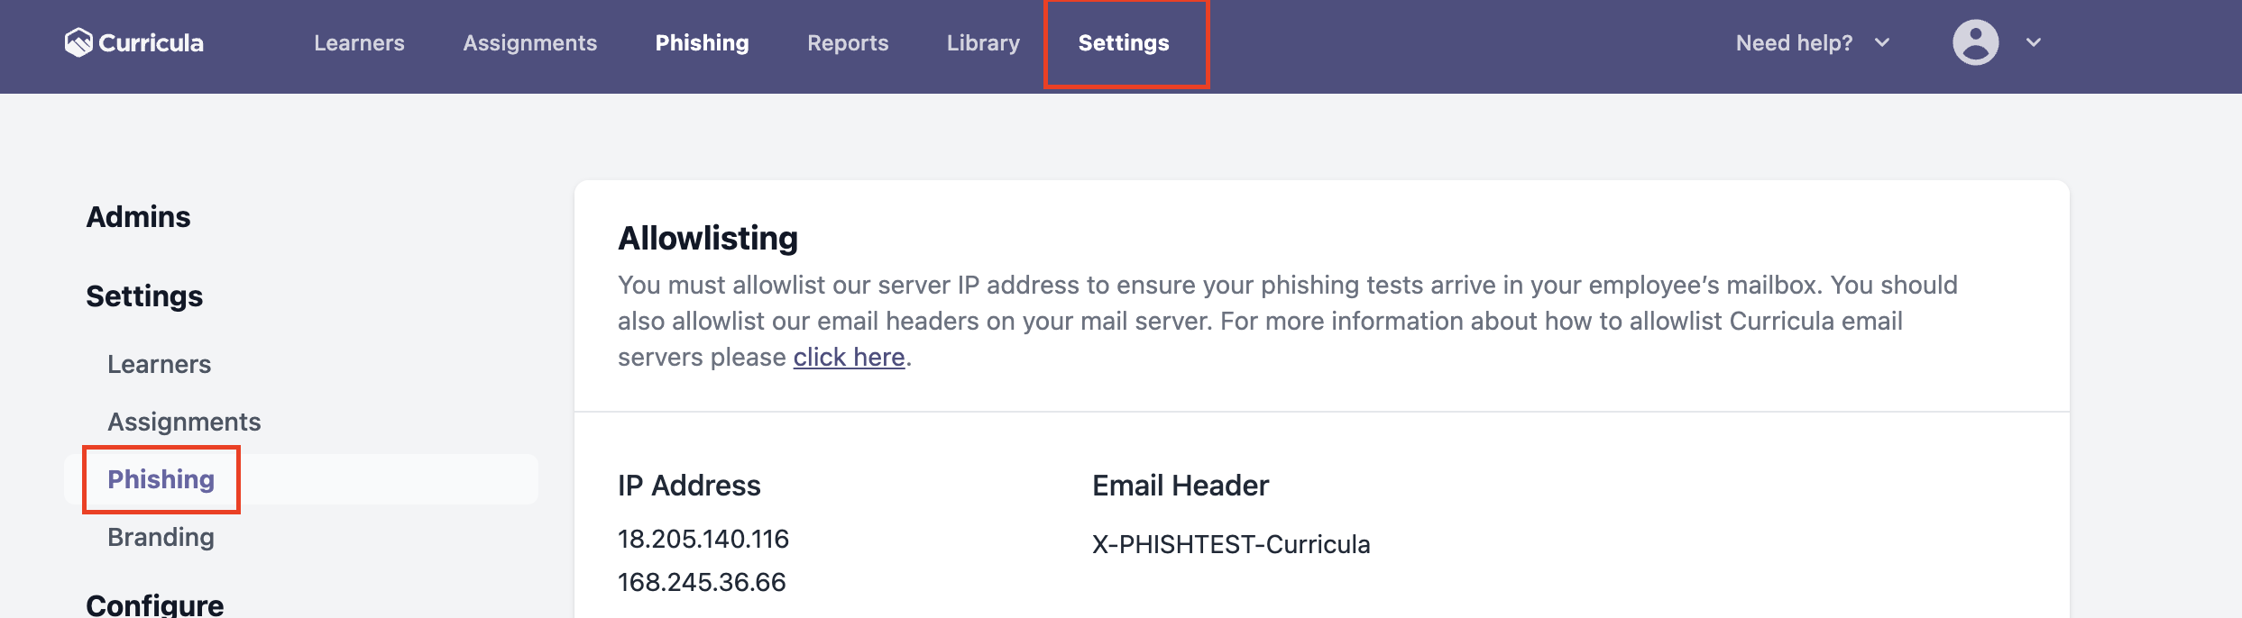The height and width of the screenshot is (618, 2242).
Task: Expand the account chevron beside avatar
Action: 2033,42
